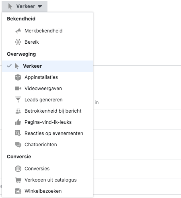Screen dimensions: 181x198
Task: Pick the Merkbekendheid objective text
Action: click(x=43, y=31)
